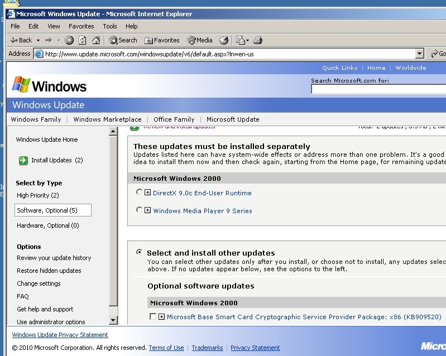Open Terms of Use link
Screen dimensions: 446x356
tap(166, 348)
